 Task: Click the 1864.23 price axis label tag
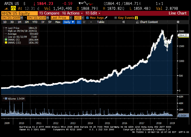(183, 35)
